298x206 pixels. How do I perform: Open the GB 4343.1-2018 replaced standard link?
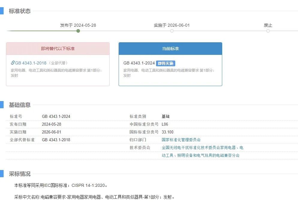coord(31,63)
